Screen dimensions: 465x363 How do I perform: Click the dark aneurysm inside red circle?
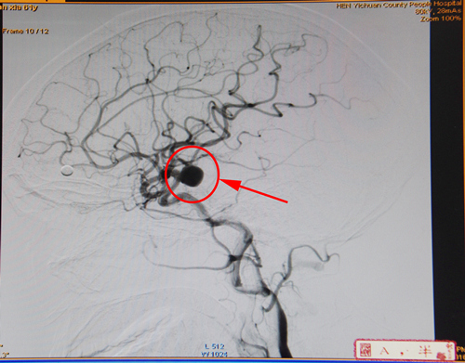192,175
